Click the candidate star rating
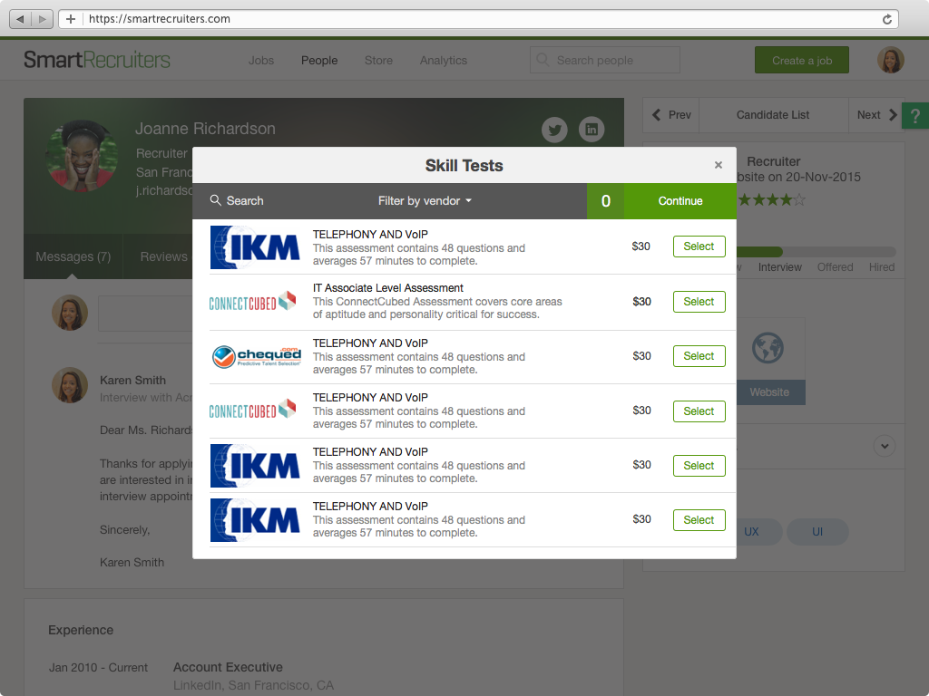Viewport: 929px width, 696px height. coord(772,200)
